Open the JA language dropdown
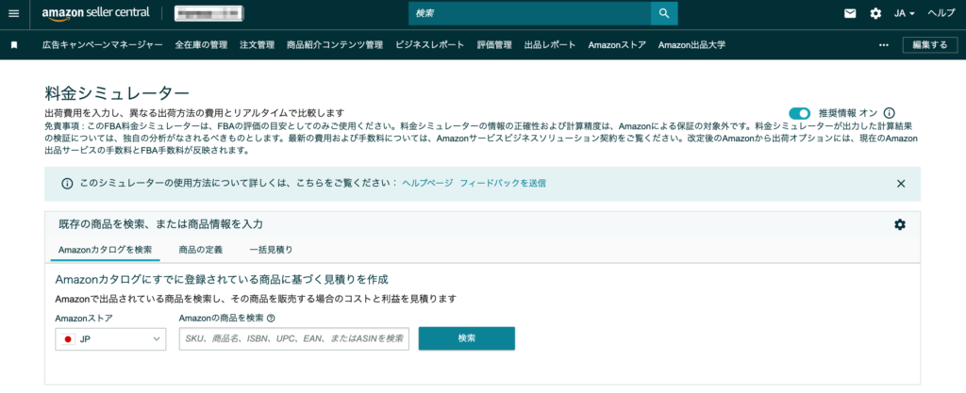This screenshot has height=393, width=966. tap(904, 13)
